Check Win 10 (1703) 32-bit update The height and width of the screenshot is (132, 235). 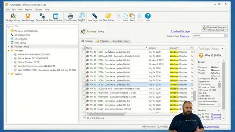[84, 60]
